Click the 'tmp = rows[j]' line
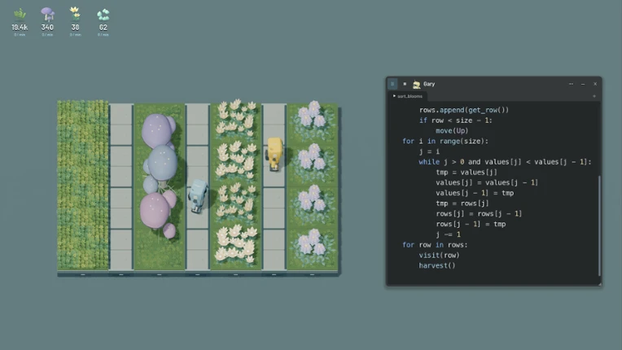 click(x=462, y=203)
